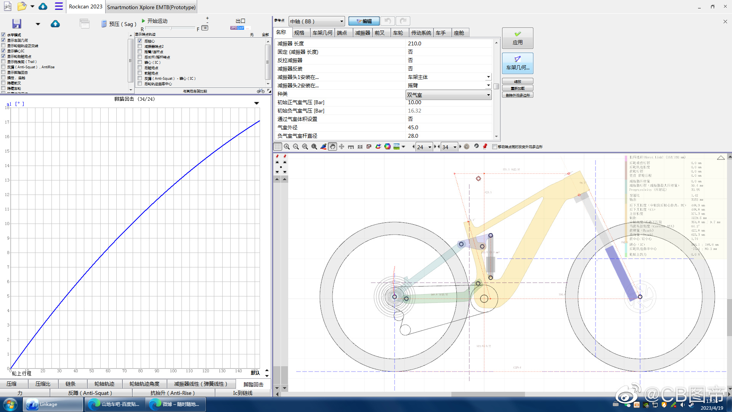Toggle the 显示瞬心IC checkbox

point(3,51)
